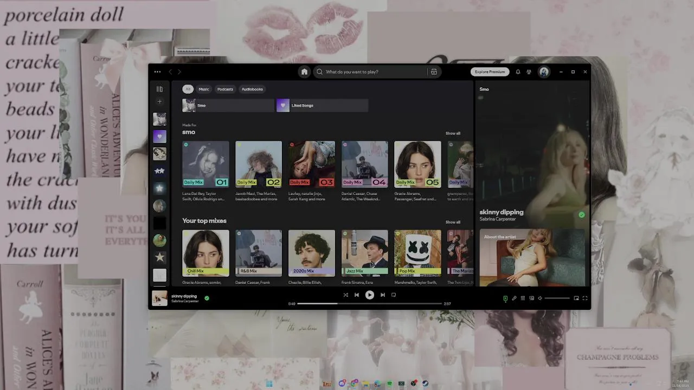Toggle repeat mode

pyautogui.click(x=394, y=295)
